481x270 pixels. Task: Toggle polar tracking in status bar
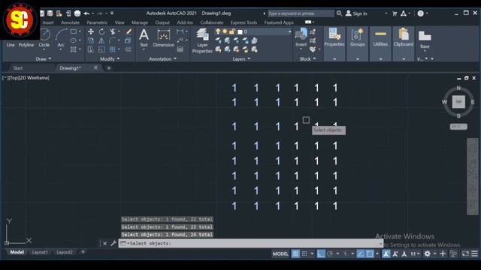[330, 253]
